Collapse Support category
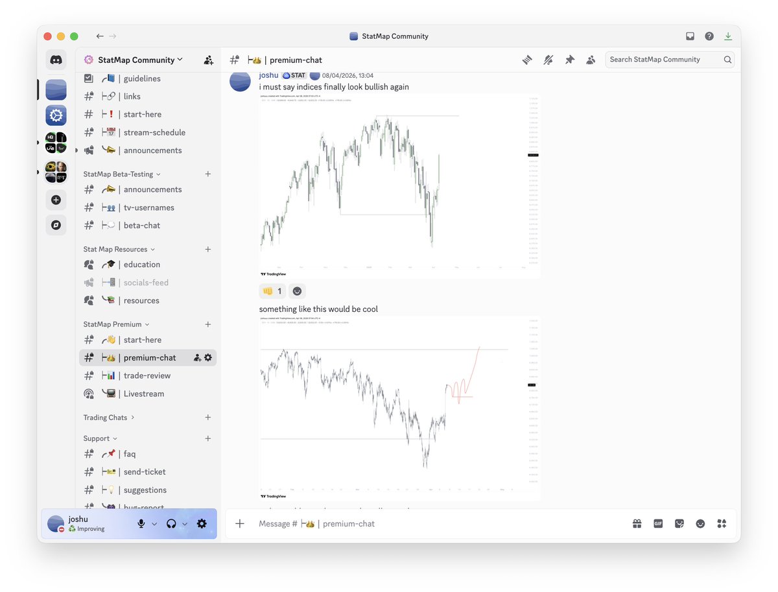The width and height of the screenshot is (778, 592). coord(100,438)
